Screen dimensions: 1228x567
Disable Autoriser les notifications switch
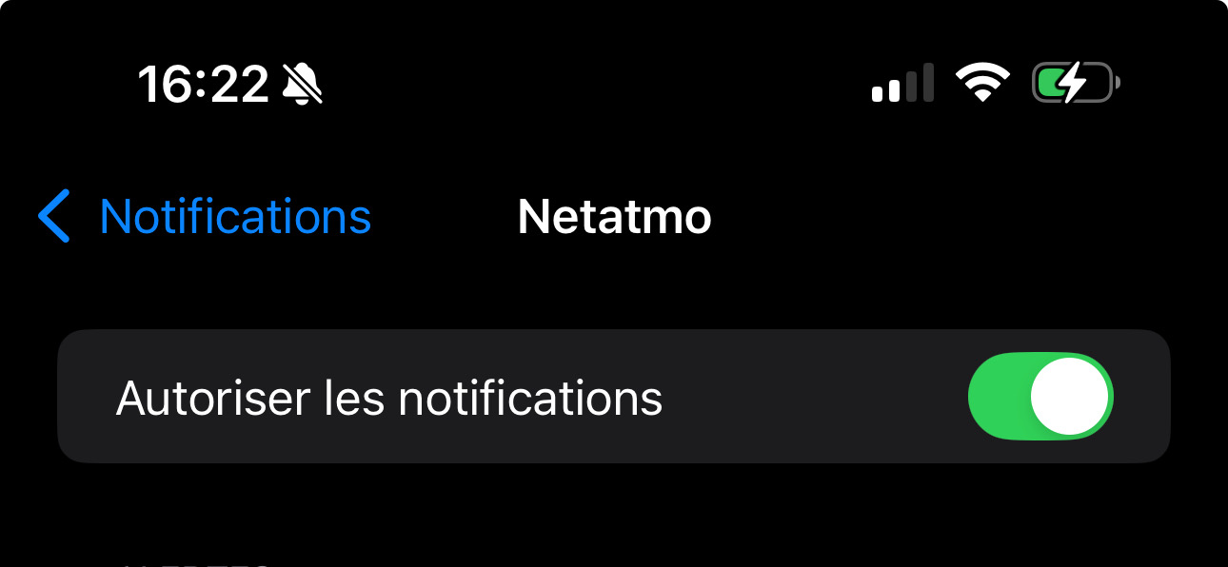[x=1040, y=397]
